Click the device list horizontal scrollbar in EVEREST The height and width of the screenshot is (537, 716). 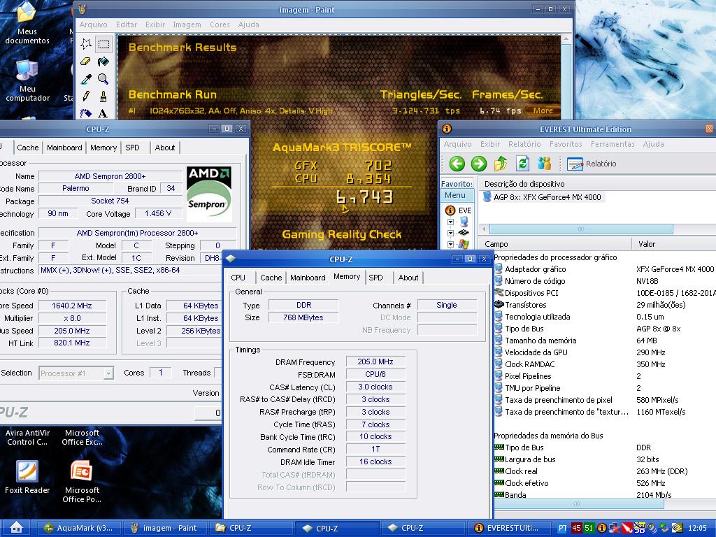[581, 229]
